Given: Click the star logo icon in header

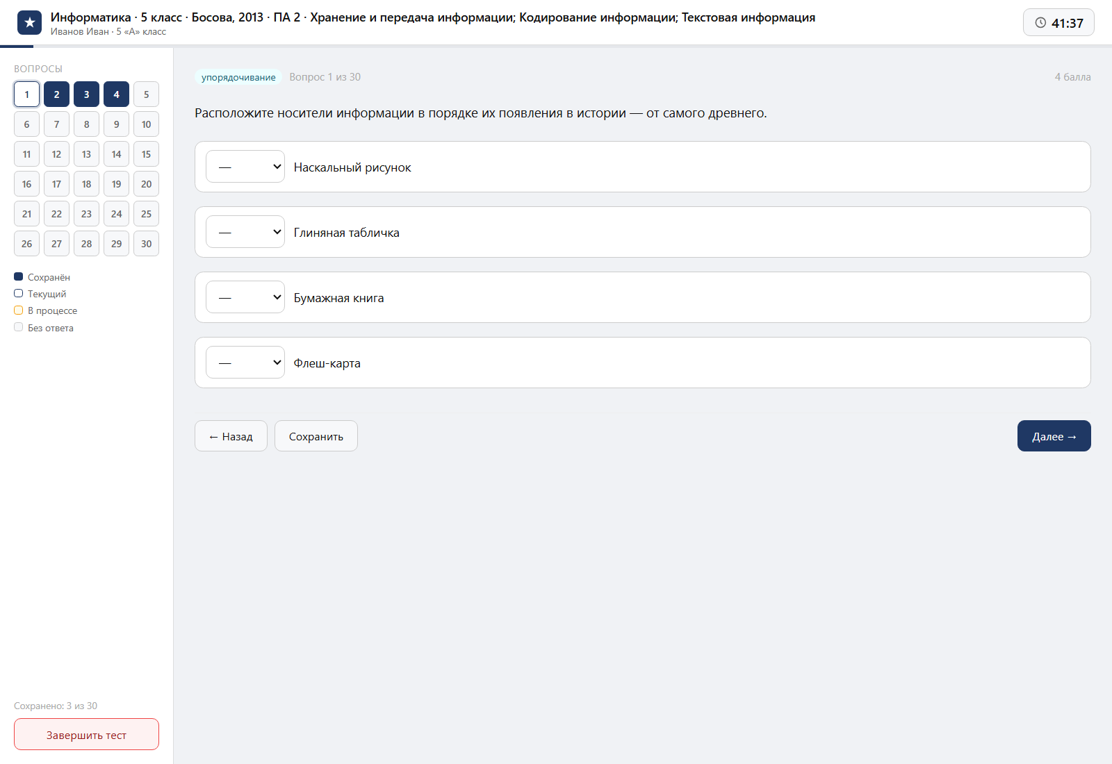Looking at the screenshot, I should pos(29,23).
